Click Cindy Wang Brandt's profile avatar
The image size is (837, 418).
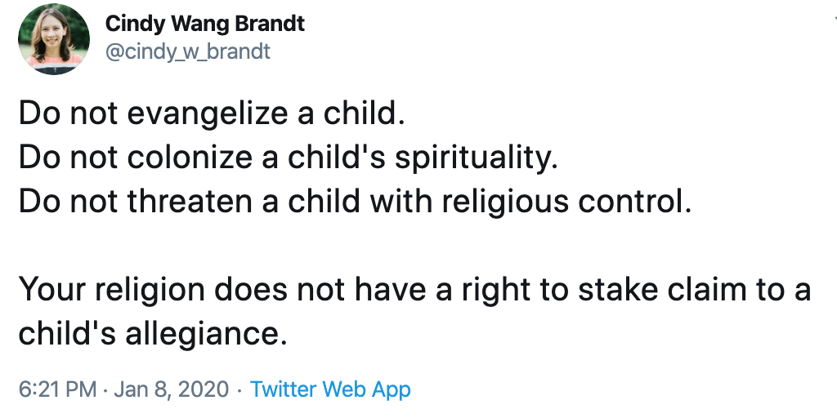pos(53,38)
